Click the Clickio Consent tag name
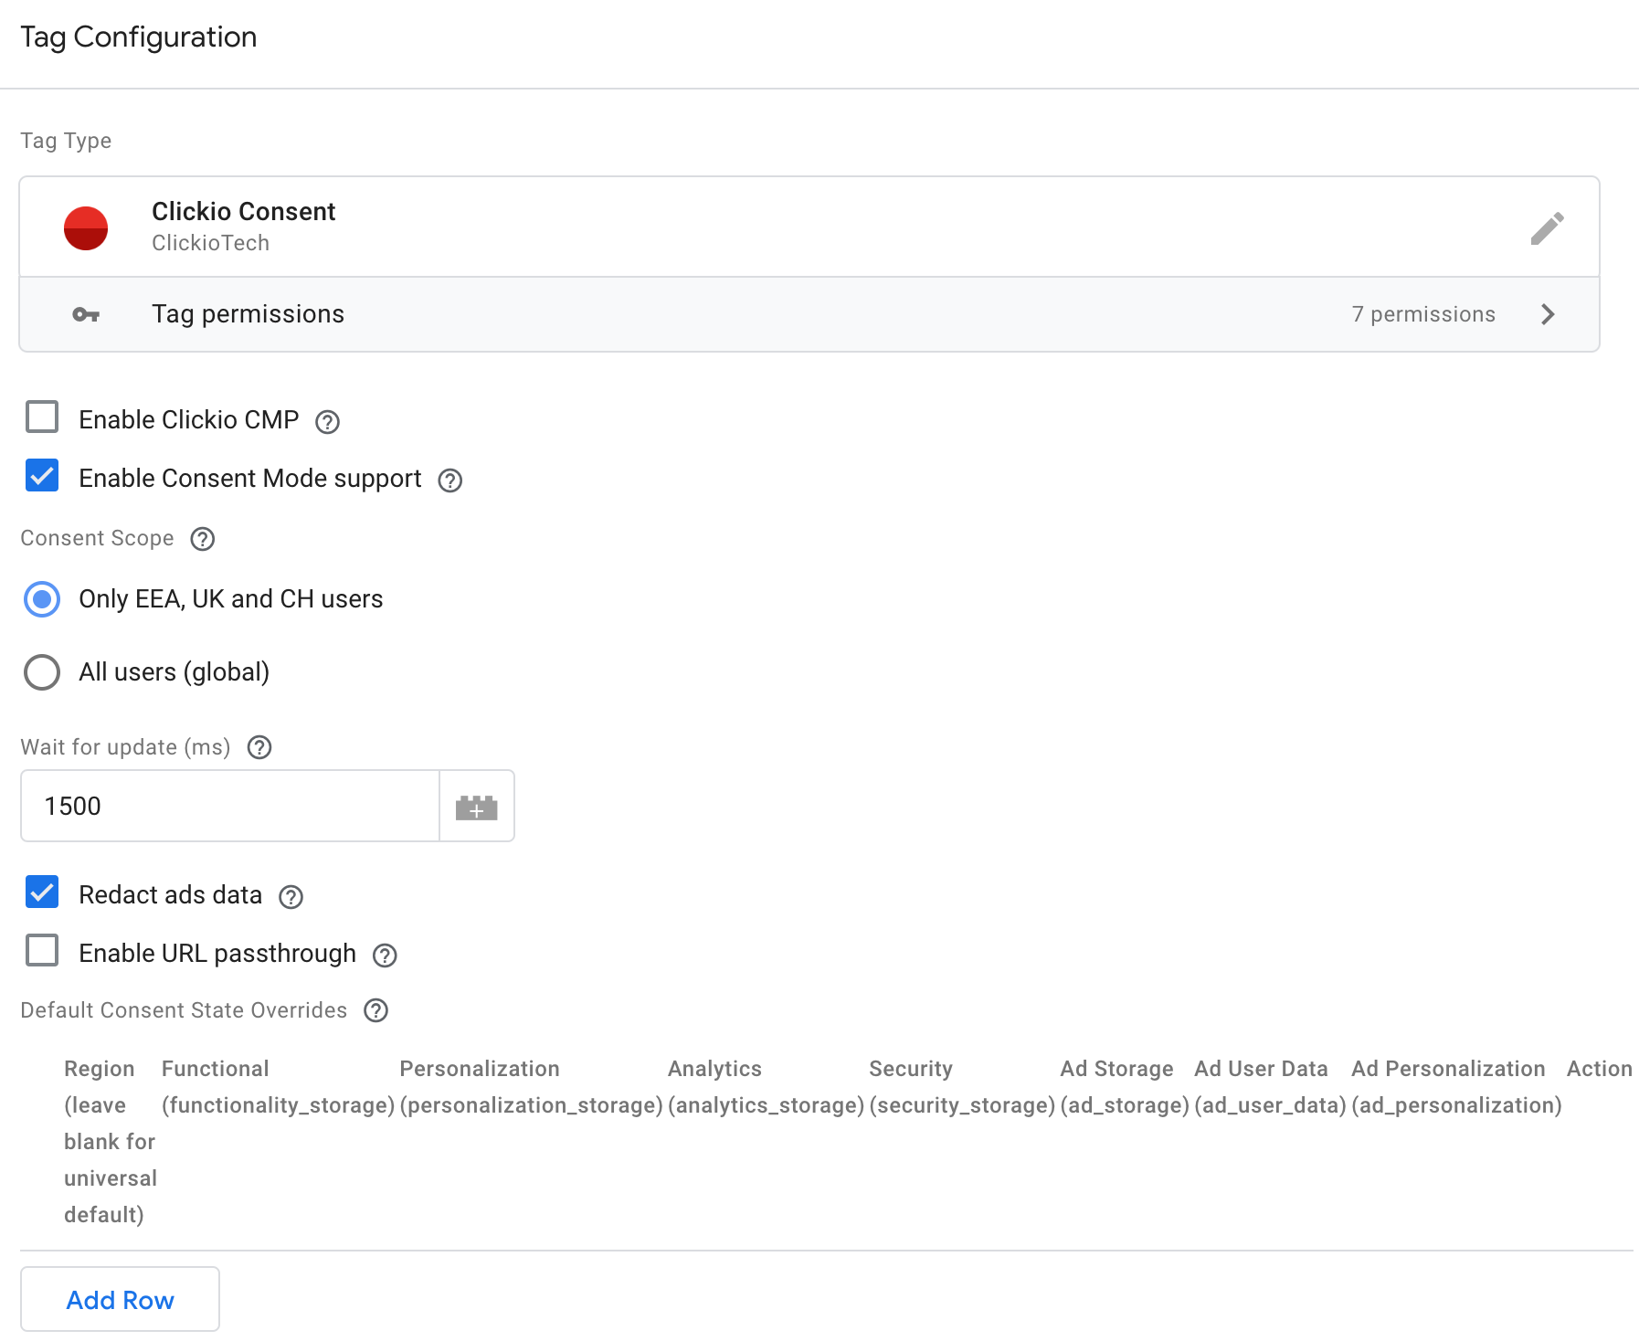 [x=243, y=211]
